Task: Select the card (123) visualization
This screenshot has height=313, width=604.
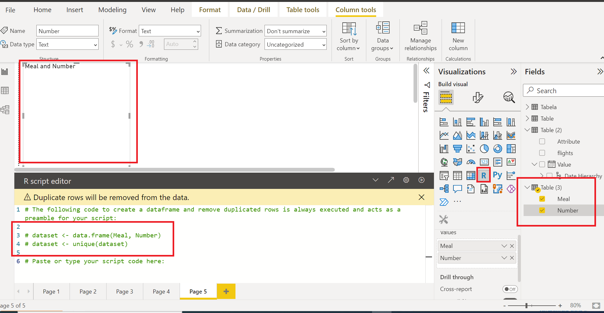Action: [484, 162]
